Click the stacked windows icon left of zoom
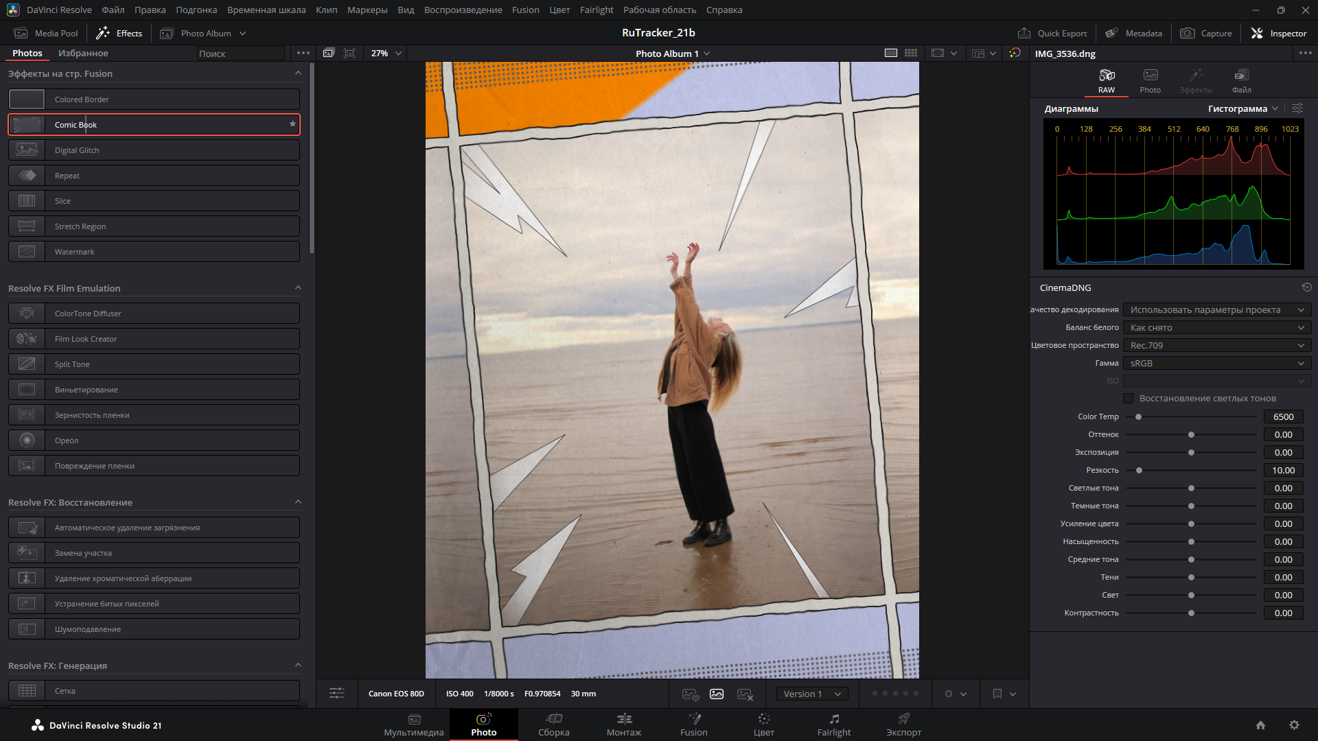 (x=329, y=53)
